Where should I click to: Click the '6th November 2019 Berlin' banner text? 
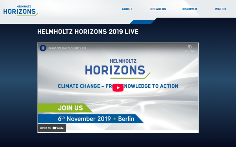click(x=96, y=119)
